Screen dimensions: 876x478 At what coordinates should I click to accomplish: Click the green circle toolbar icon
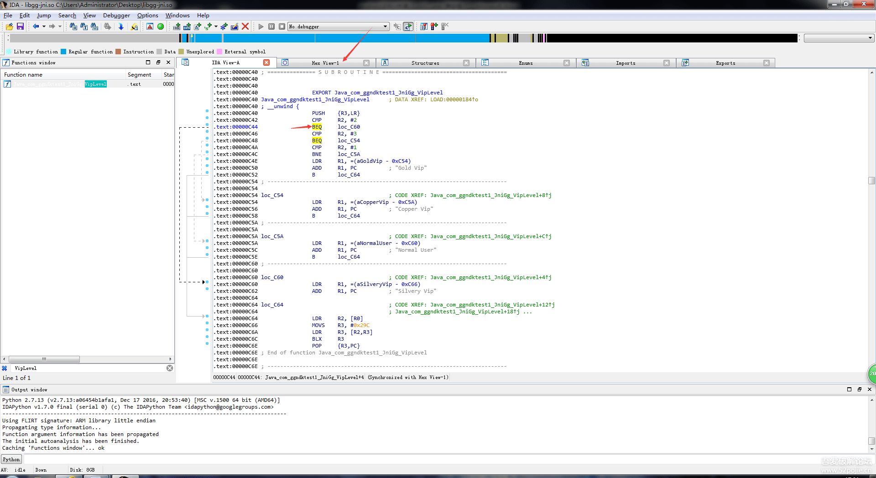[x=161, y=26]
